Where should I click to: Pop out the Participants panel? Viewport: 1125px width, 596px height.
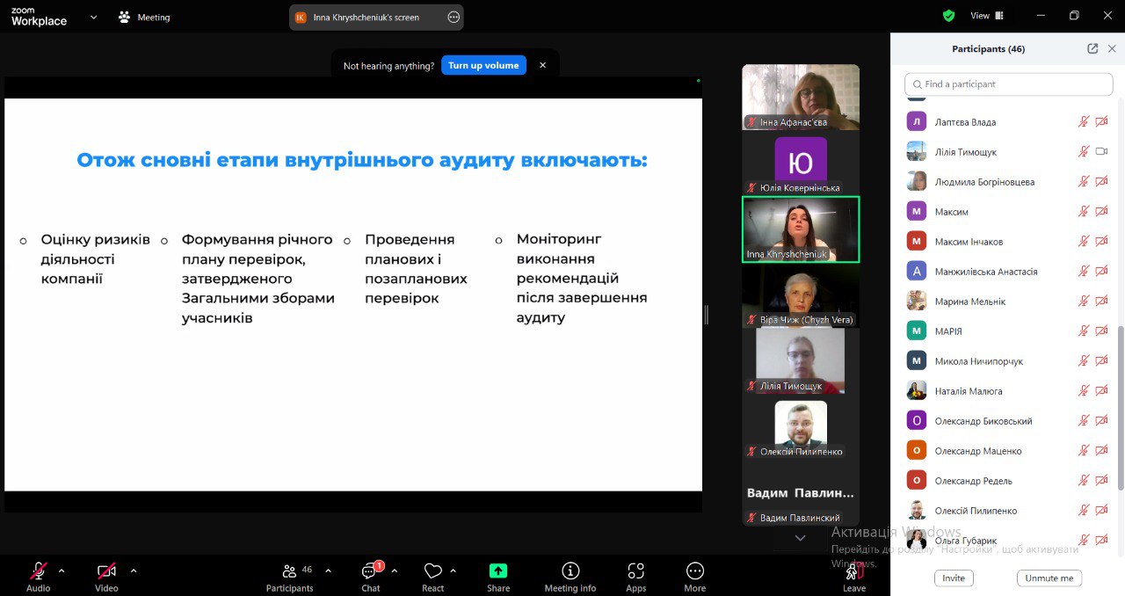coord(1092,49)
